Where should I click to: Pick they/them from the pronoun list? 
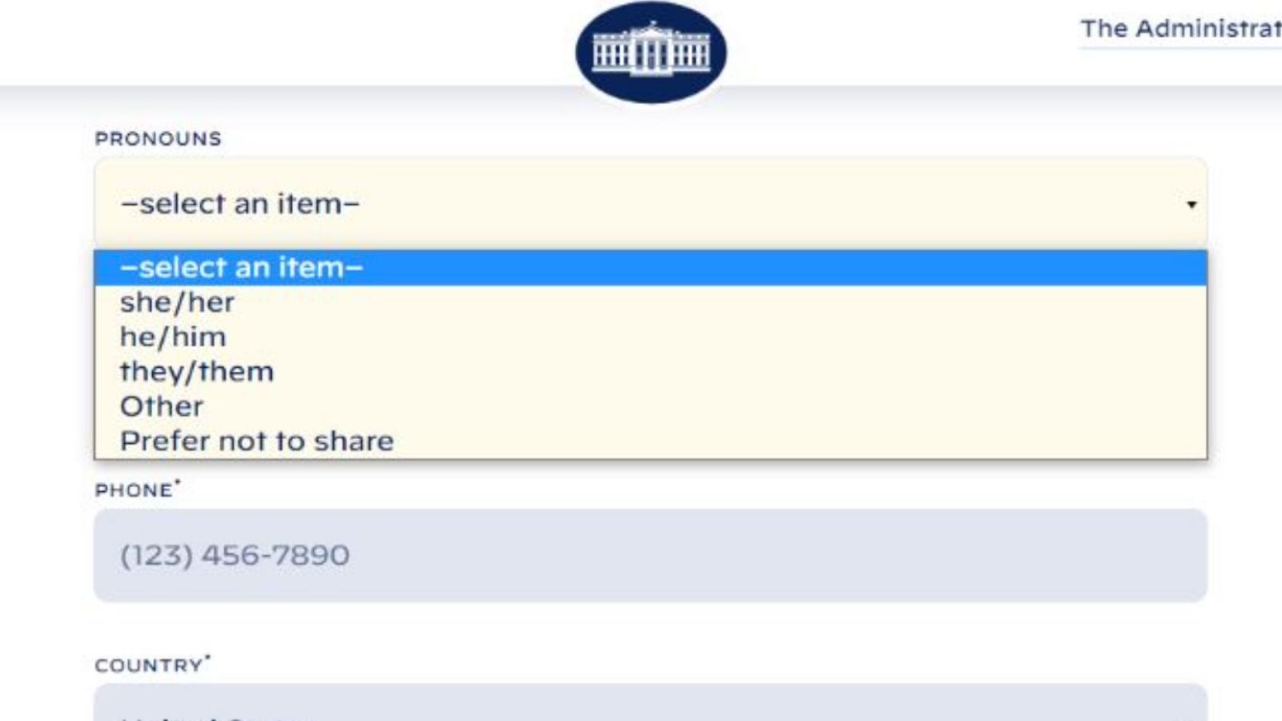pyautogui.click(x=197, y=372)
